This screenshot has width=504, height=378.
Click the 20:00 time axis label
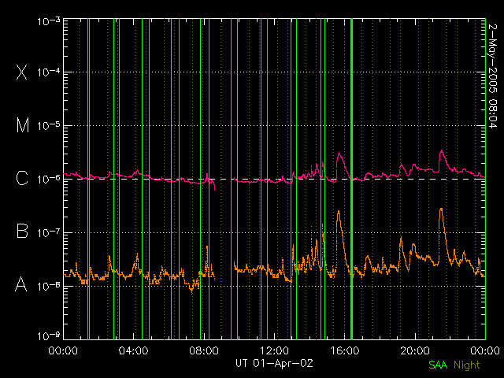pos(415,350)
